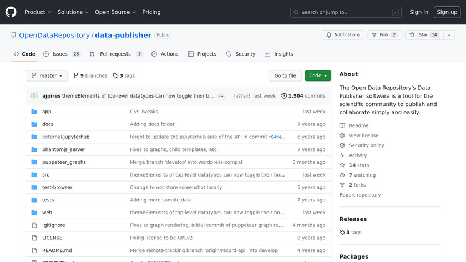This screenshot has height=262, width=466.
Task: Click the docs folder icon
Action: 34,124
